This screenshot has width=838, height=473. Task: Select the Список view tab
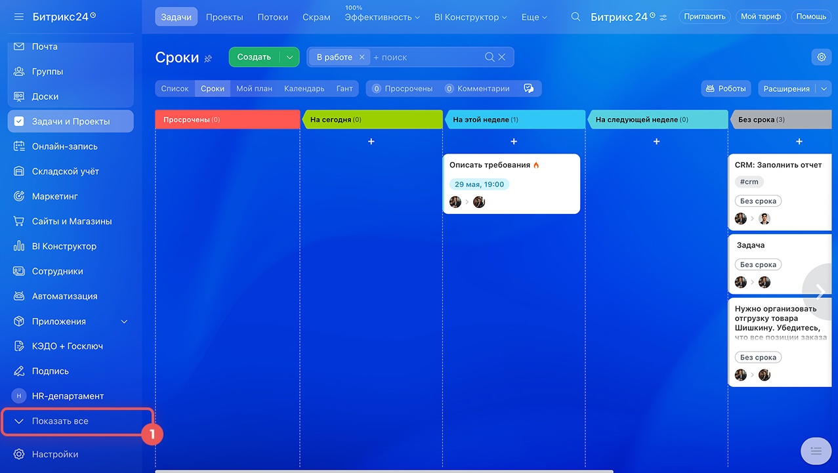point(175,89)
